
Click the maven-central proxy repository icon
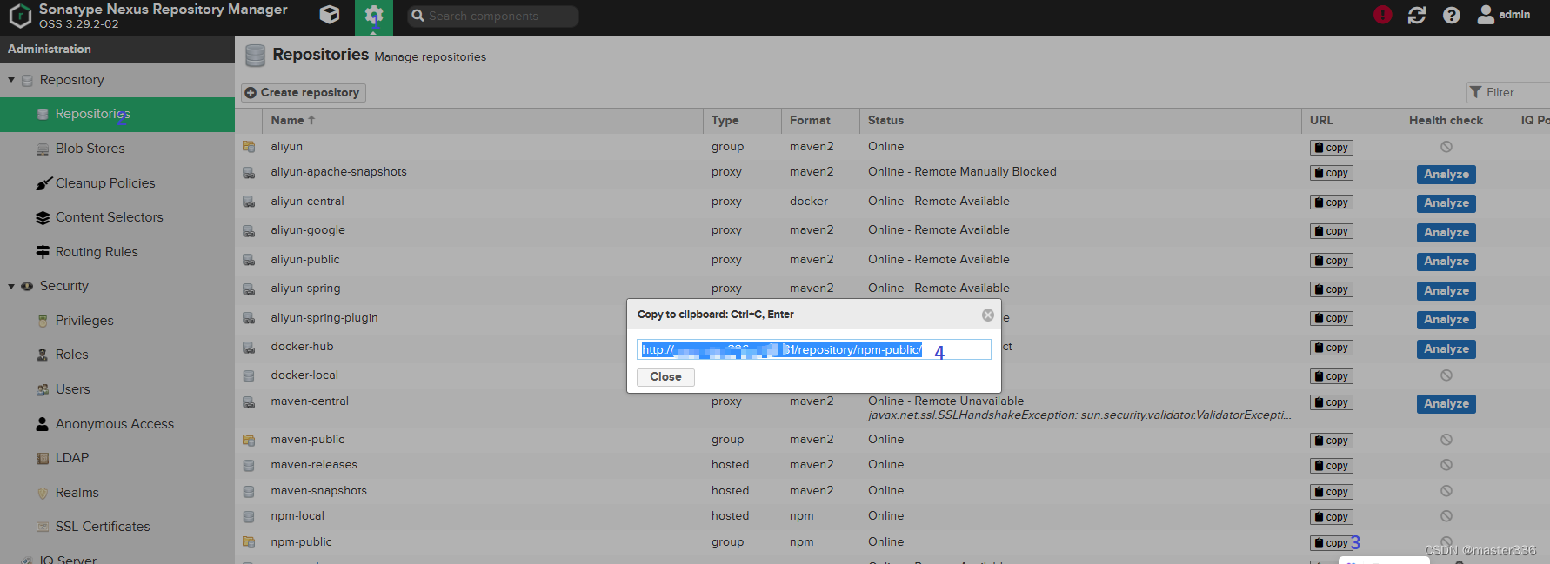click(x=249, y=402)
